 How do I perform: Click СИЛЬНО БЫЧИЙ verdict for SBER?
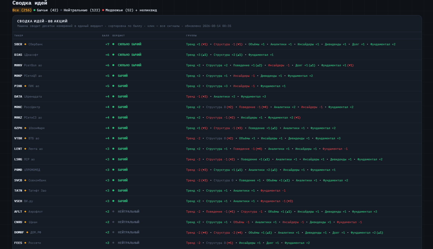point(130,44)
